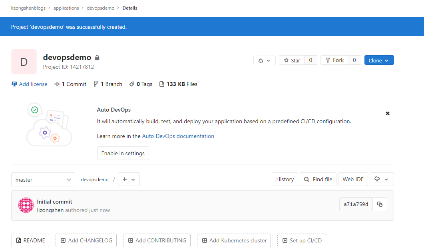
Task: Open the README file
Action: click(30, 240)
